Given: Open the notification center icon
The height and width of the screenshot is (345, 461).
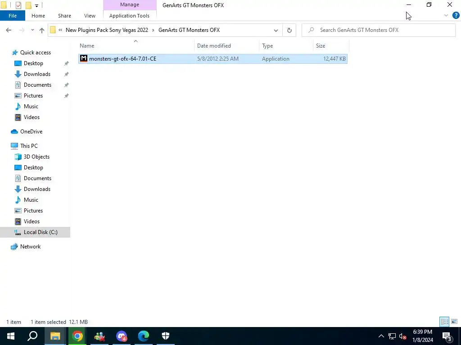Looking at the screenshot, I should pyautogui.click(x=447, y=336).
